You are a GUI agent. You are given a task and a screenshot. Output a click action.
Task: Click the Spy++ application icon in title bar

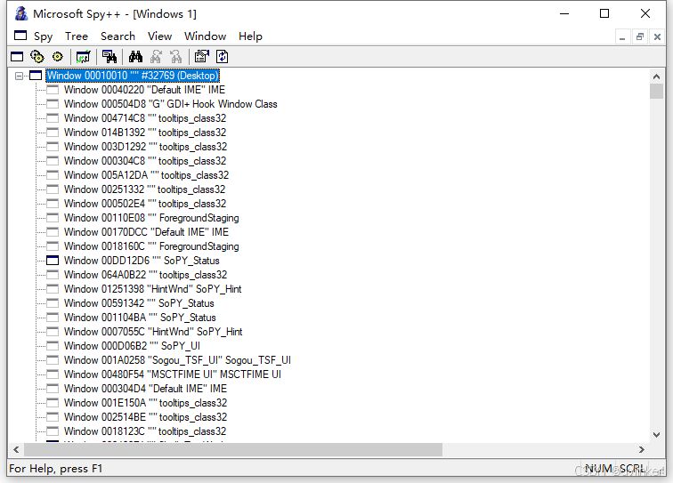[x=20, y=13]
